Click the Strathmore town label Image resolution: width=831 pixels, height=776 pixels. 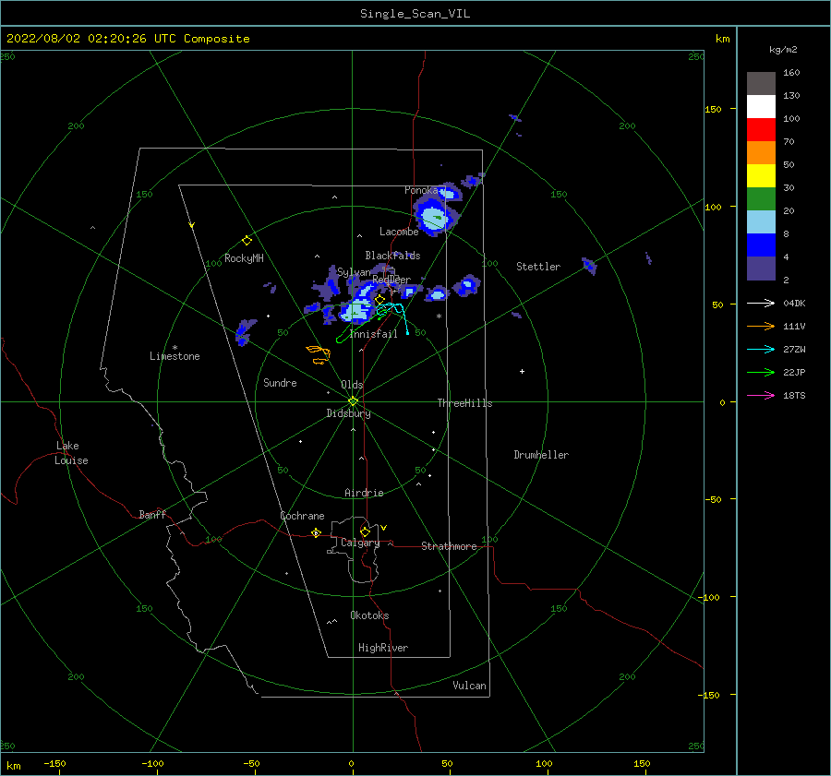point(450,546)
